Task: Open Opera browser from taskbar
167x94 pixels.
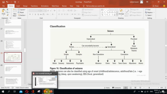Action: [27, 92]
